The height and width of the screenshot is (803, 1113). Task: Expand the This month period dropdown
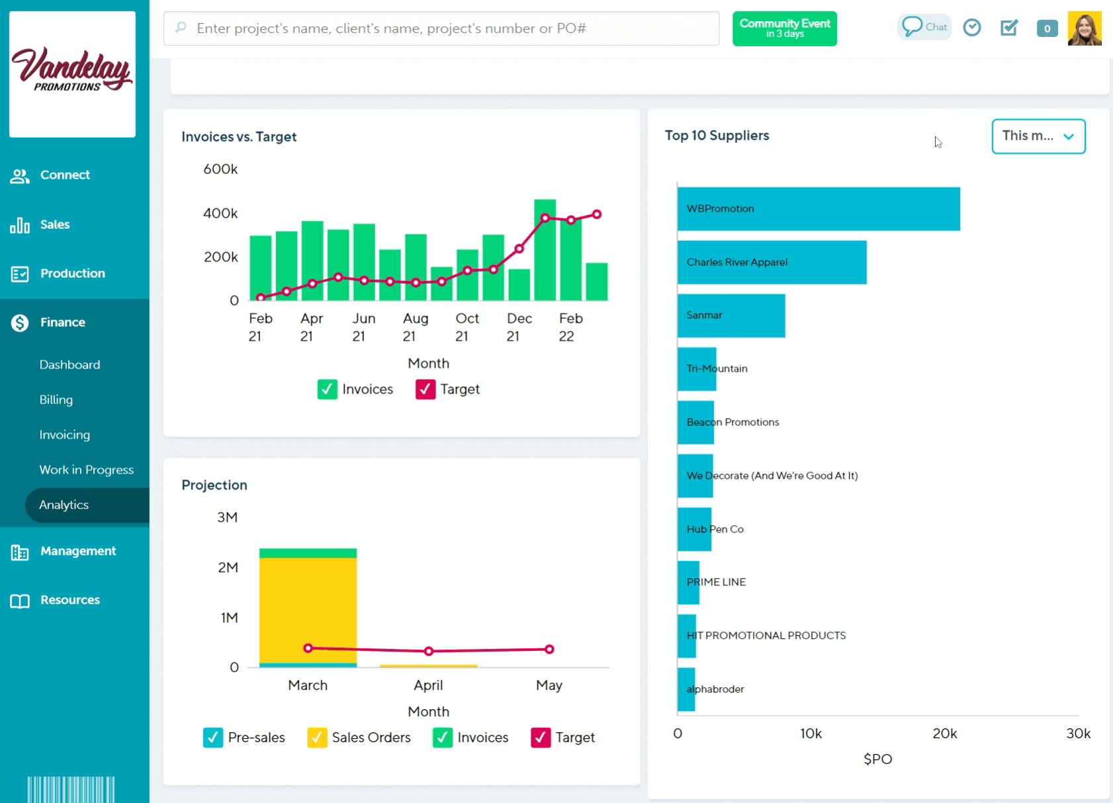(x=1038, y=136)
